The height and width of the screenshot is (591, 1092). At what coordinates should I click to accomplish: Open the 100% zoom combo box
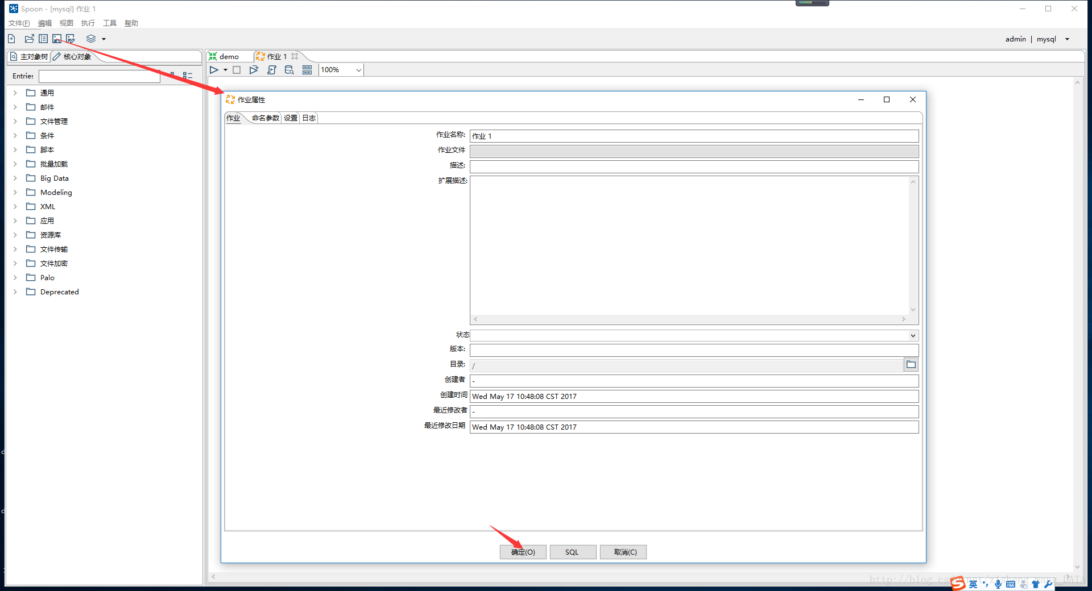[x=341, y=70]
